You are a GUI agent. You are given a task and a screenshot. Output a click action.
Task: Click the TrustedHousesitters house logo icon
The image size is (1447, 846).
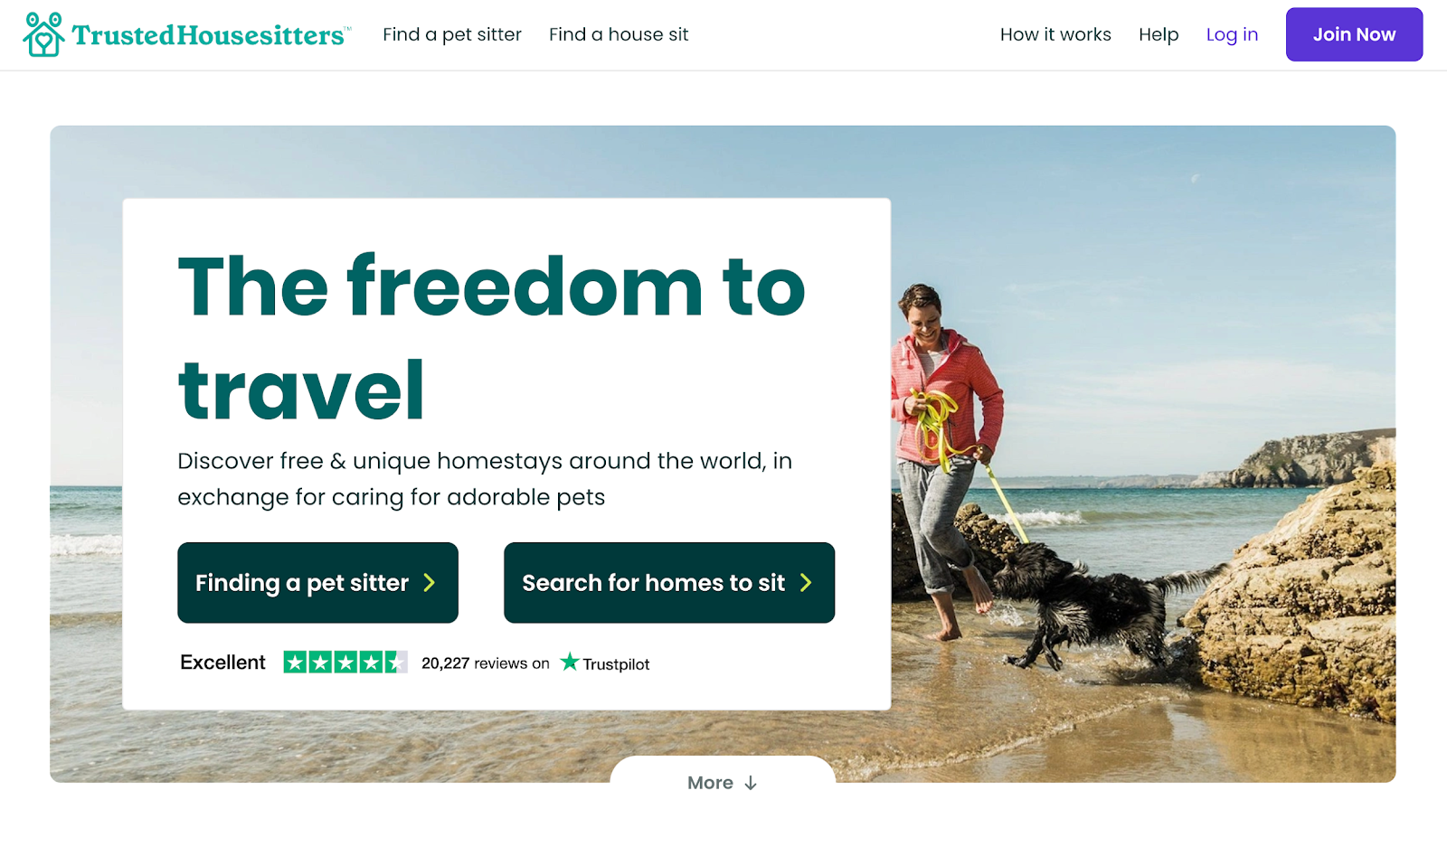click(x=43, y=34)
